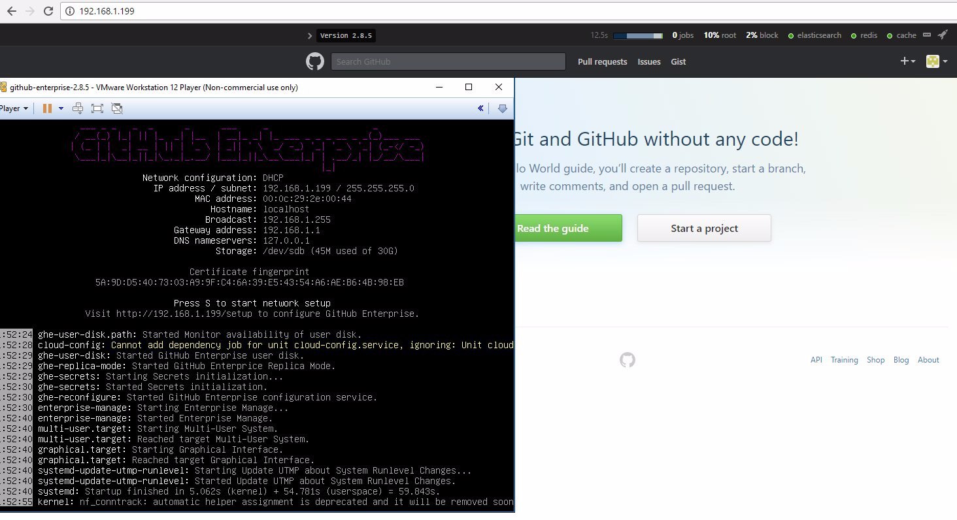Collapse VMware toolbar with double chevron
The width and height of the screenshot is (957, 520).
481,108
